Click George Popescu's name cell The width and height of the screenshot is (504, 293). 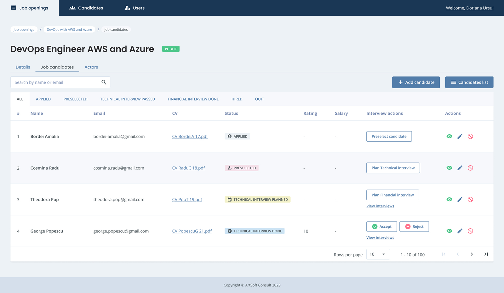click(x=47, y=231)
